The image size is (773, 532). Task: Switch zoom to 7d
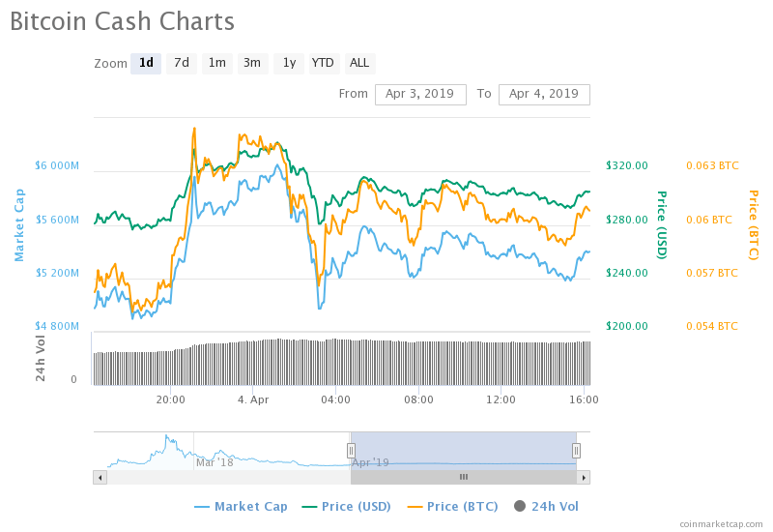(182, 63)
